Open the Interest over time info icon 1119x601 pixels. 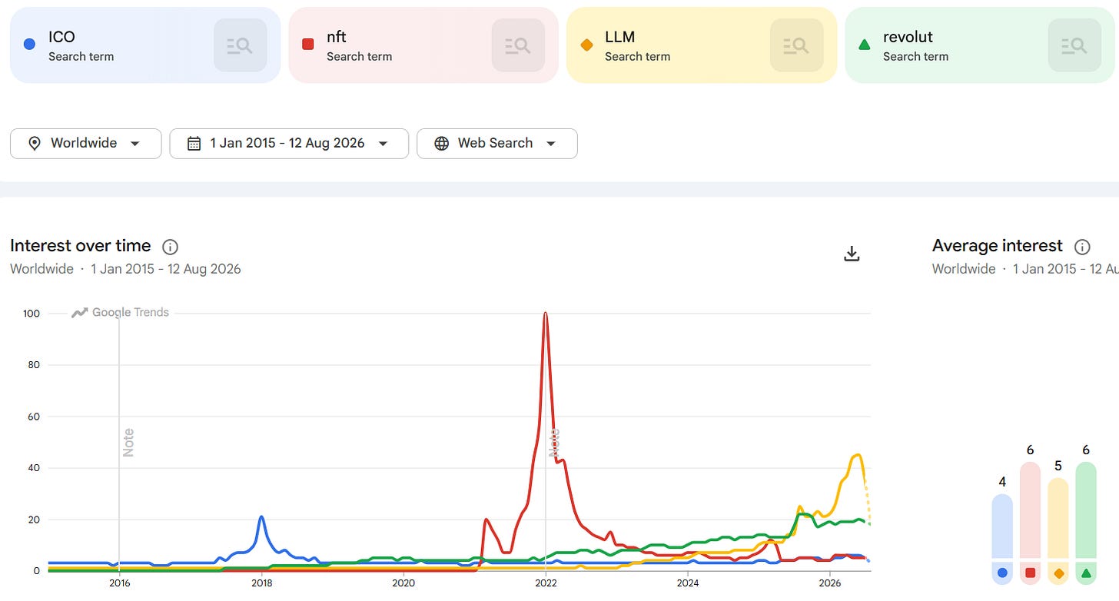click(x=170, y=247)
